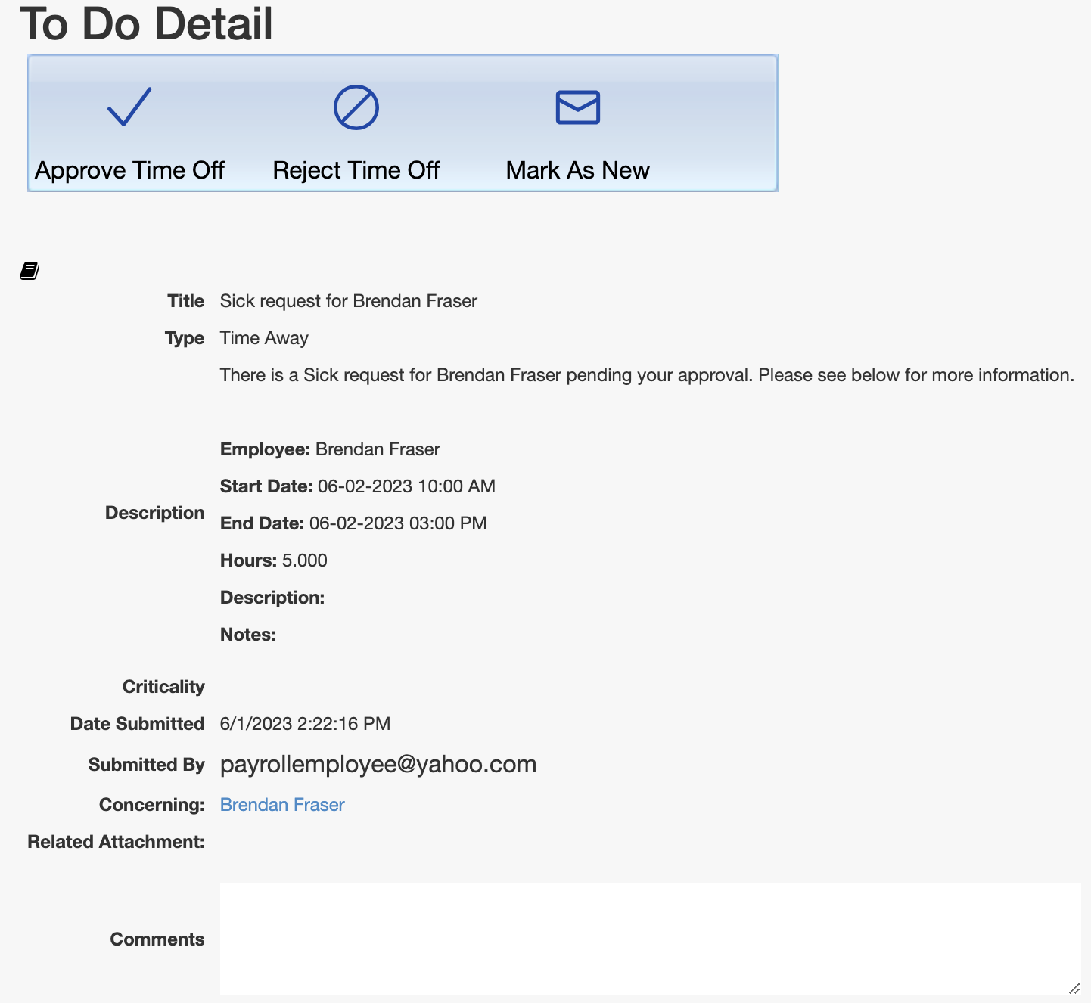Click the title text Sick request for Brendan Fraser
This screenshot has height=1003, width=1091.
tap(348, 301)
